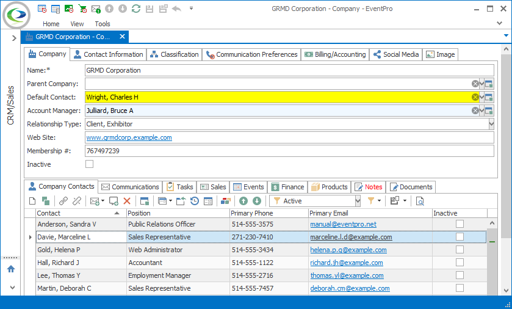Image resolution: width=512 pixels, height=309 pixels.
Task: Sort by the Contact column header
Action: 81,213
